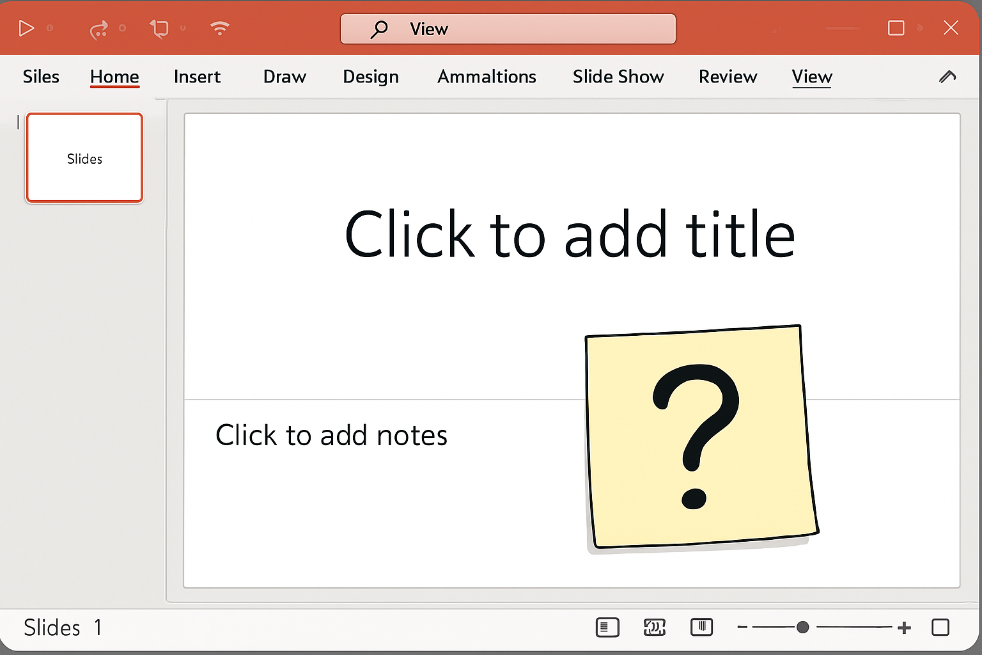Screen dimensions: 982x655
Task: Switch to view with text-lines icon in status bar
Action: pyautogui.click(x=607, y=627)
